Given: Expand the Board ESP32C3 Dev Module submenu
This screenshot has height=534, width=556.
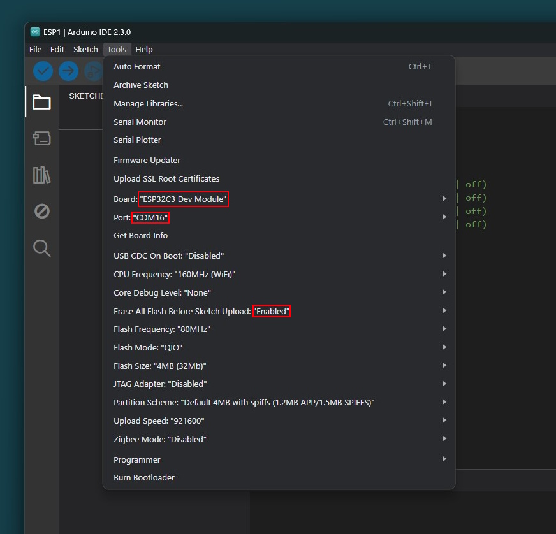Looking at the screenshot, I should pos(279,199).
